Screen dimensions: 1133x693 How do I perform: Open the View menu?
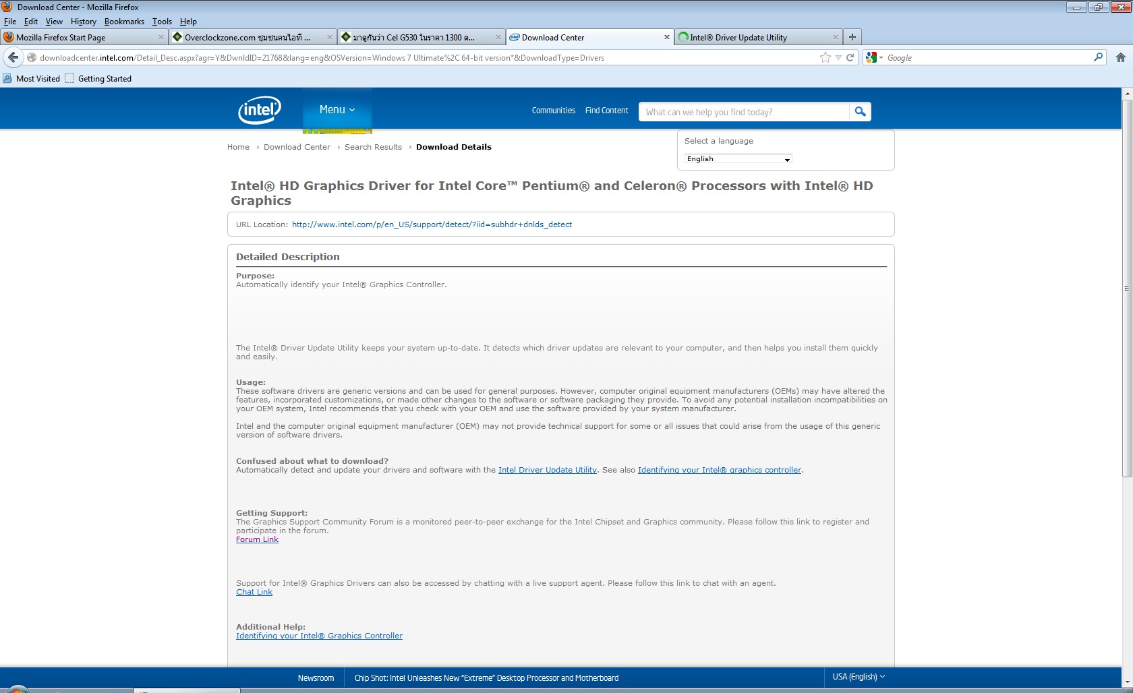coord(54,22)
